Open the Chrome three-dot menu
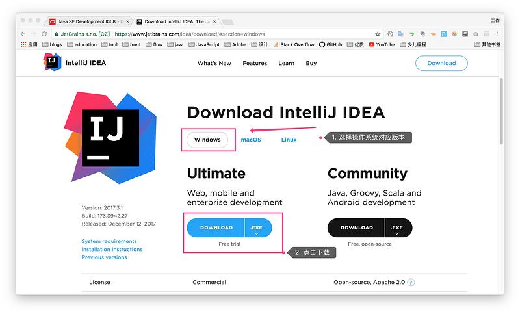This screenshot has width=520, height=314. pos(497,34)
